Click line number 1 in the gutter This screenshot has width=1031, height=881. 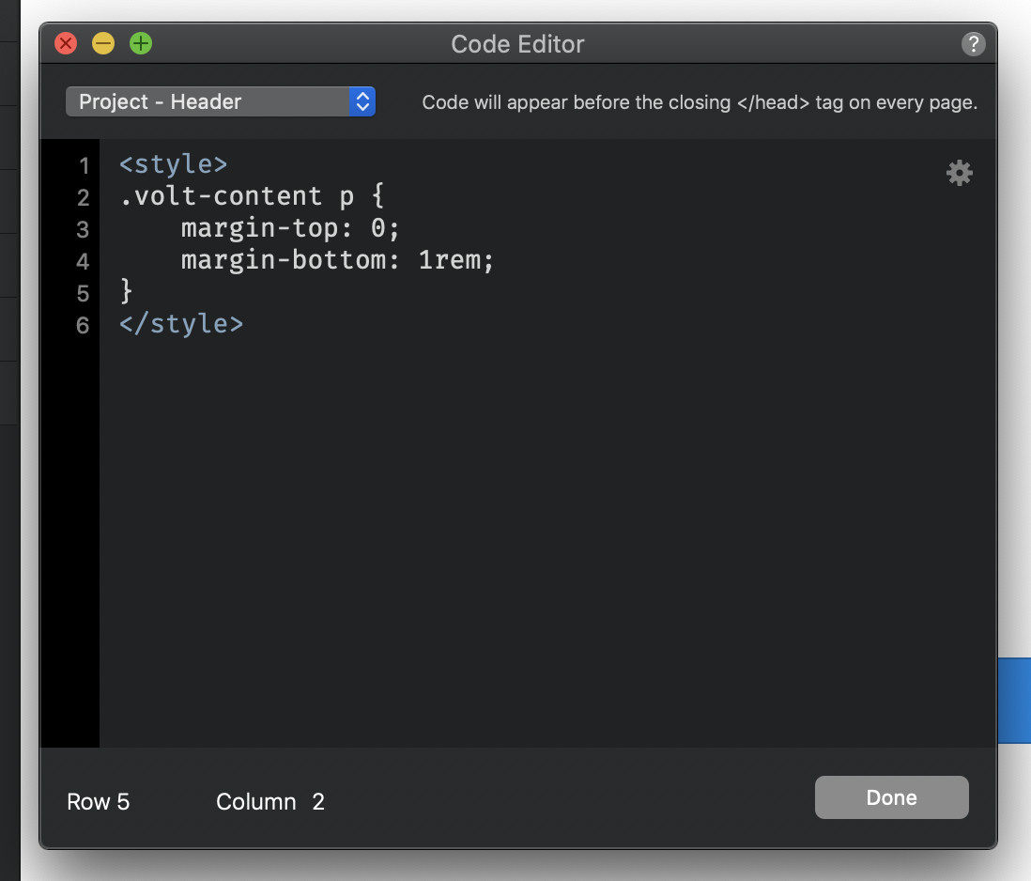coord(84,166)
